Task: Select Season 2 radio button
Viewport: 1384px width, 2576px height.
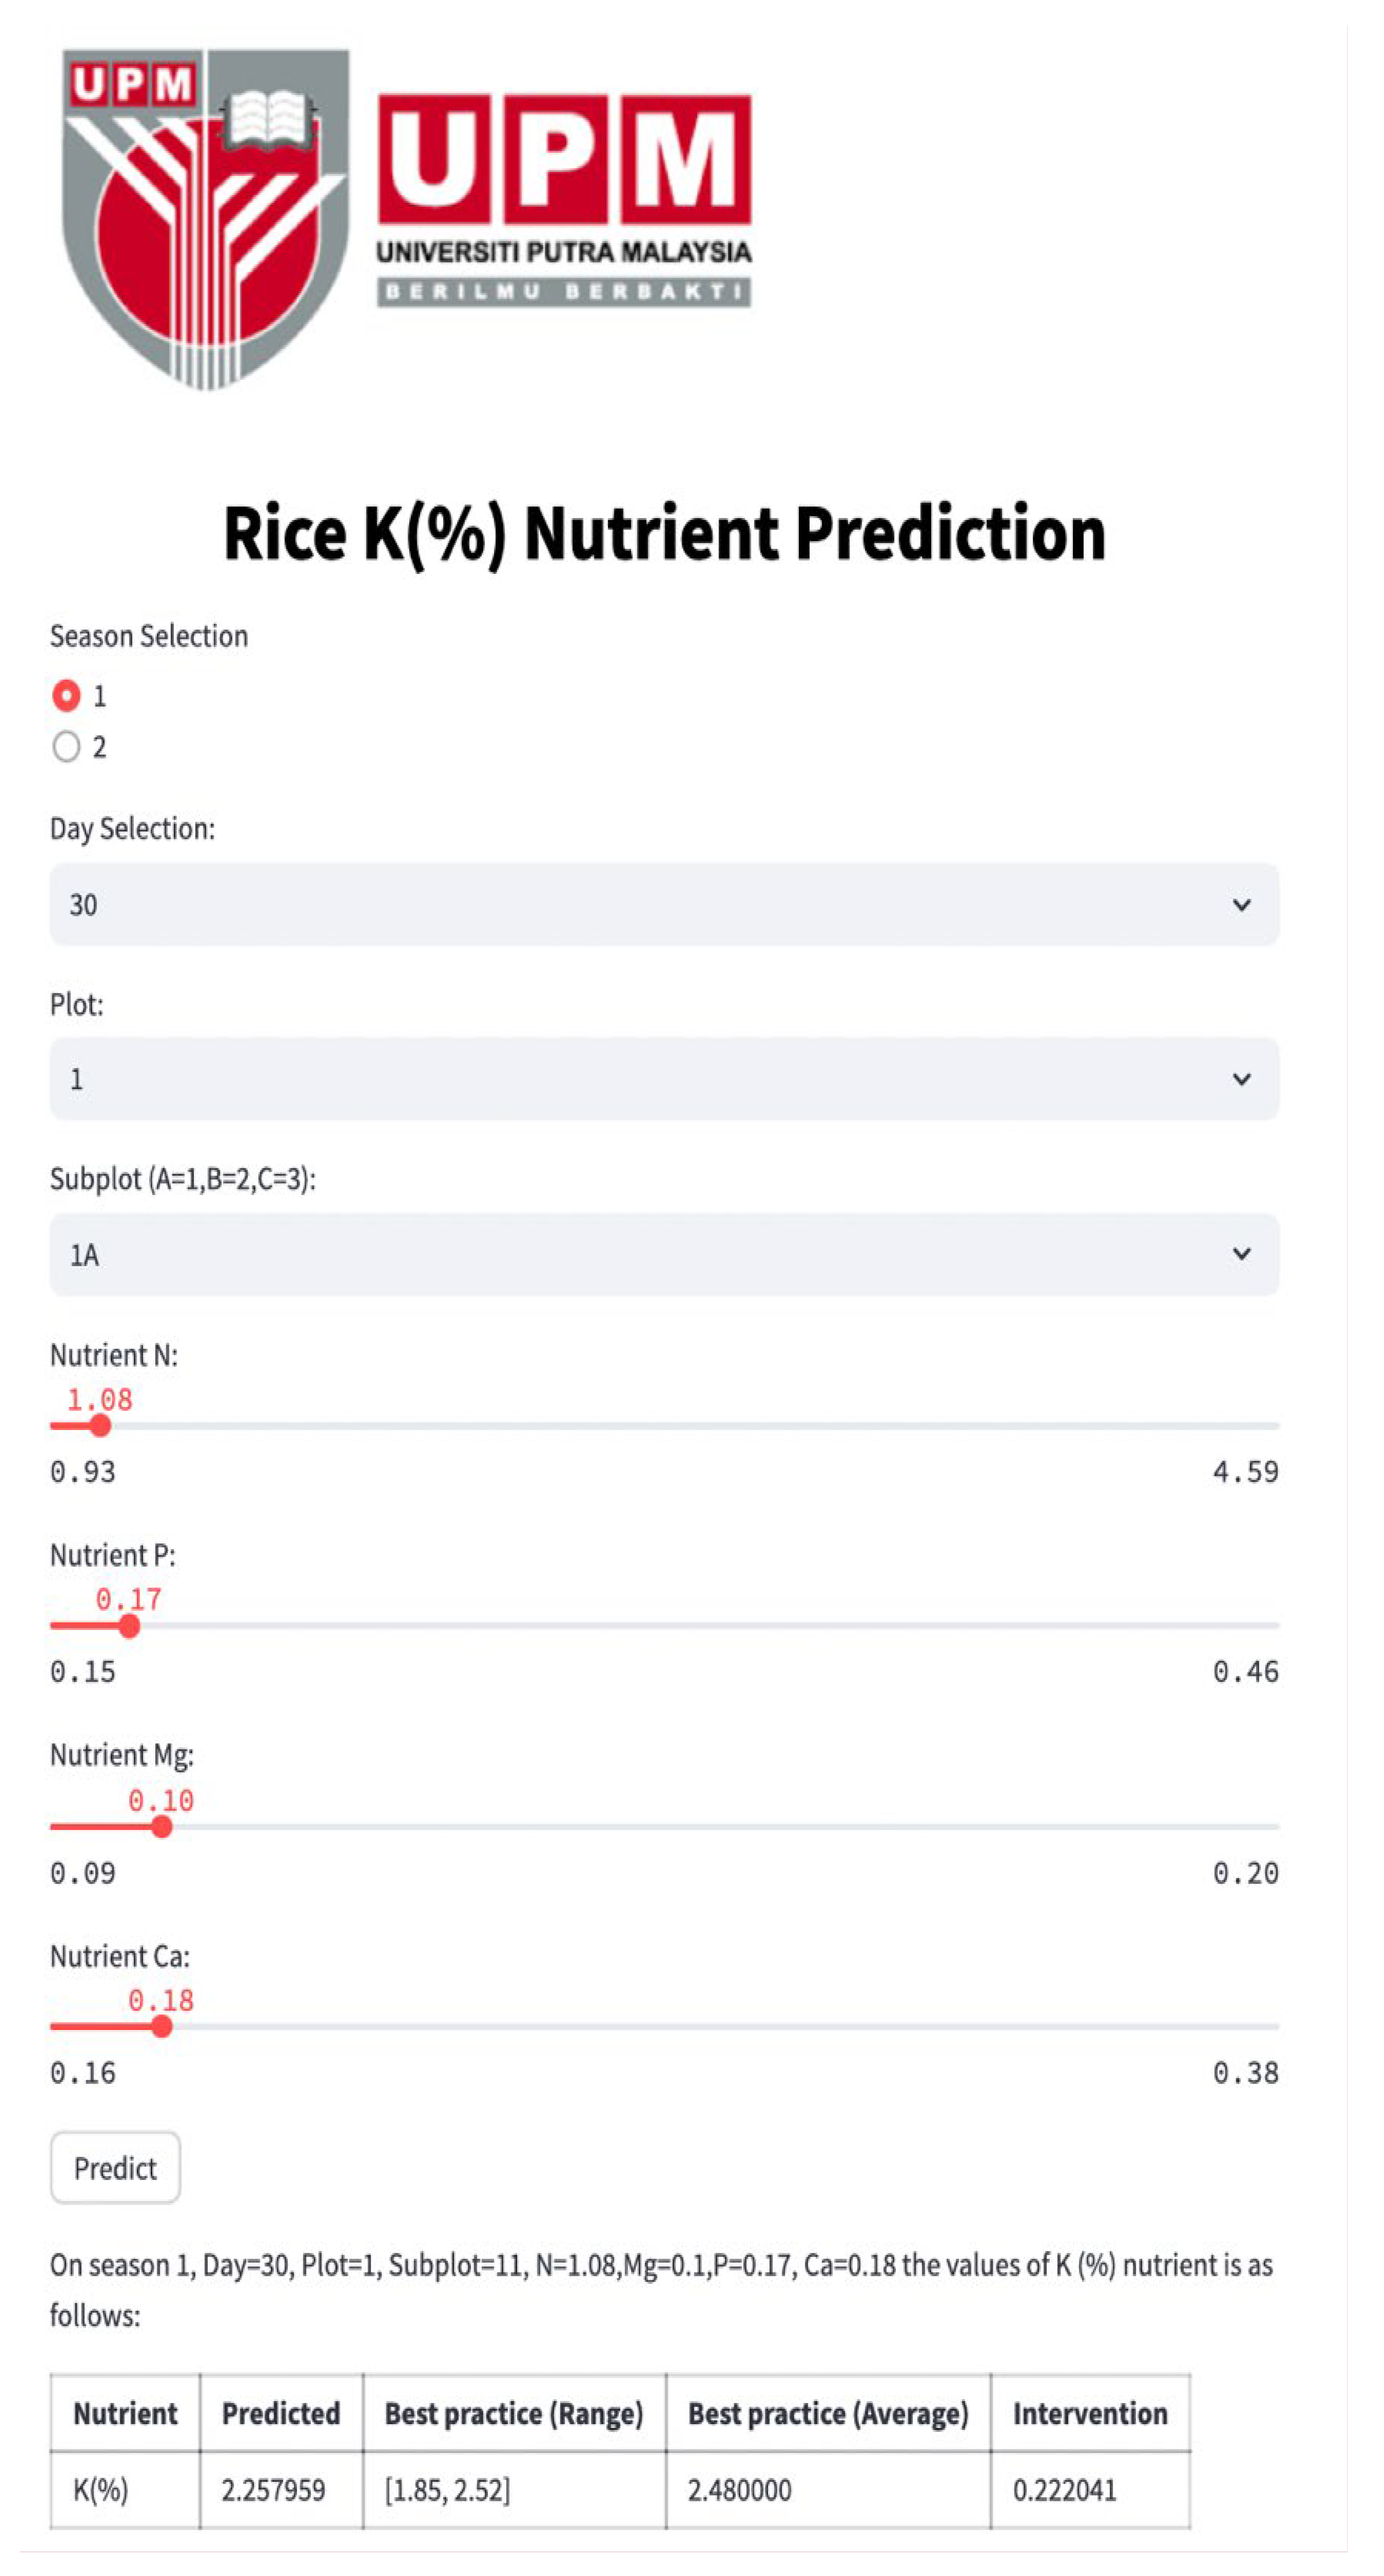Action: [66, 746]
